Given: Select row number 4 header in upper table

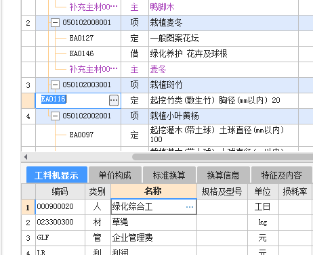Looking at the screenshot, I should pos(28,116).
